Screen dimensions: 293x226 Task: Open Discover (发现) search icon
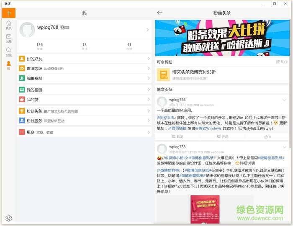8,52
